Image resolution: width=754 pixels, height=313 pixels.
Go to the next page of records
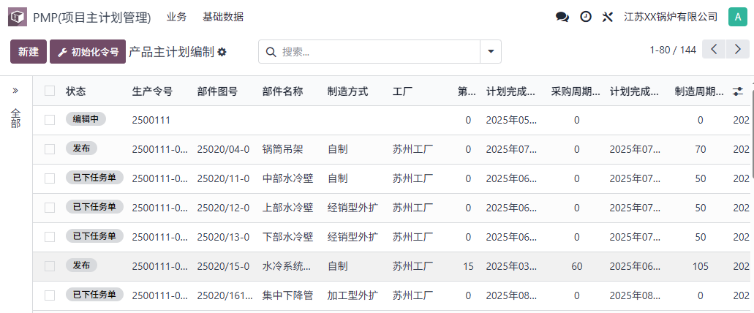pyautogui.click(x=738, y=50)
